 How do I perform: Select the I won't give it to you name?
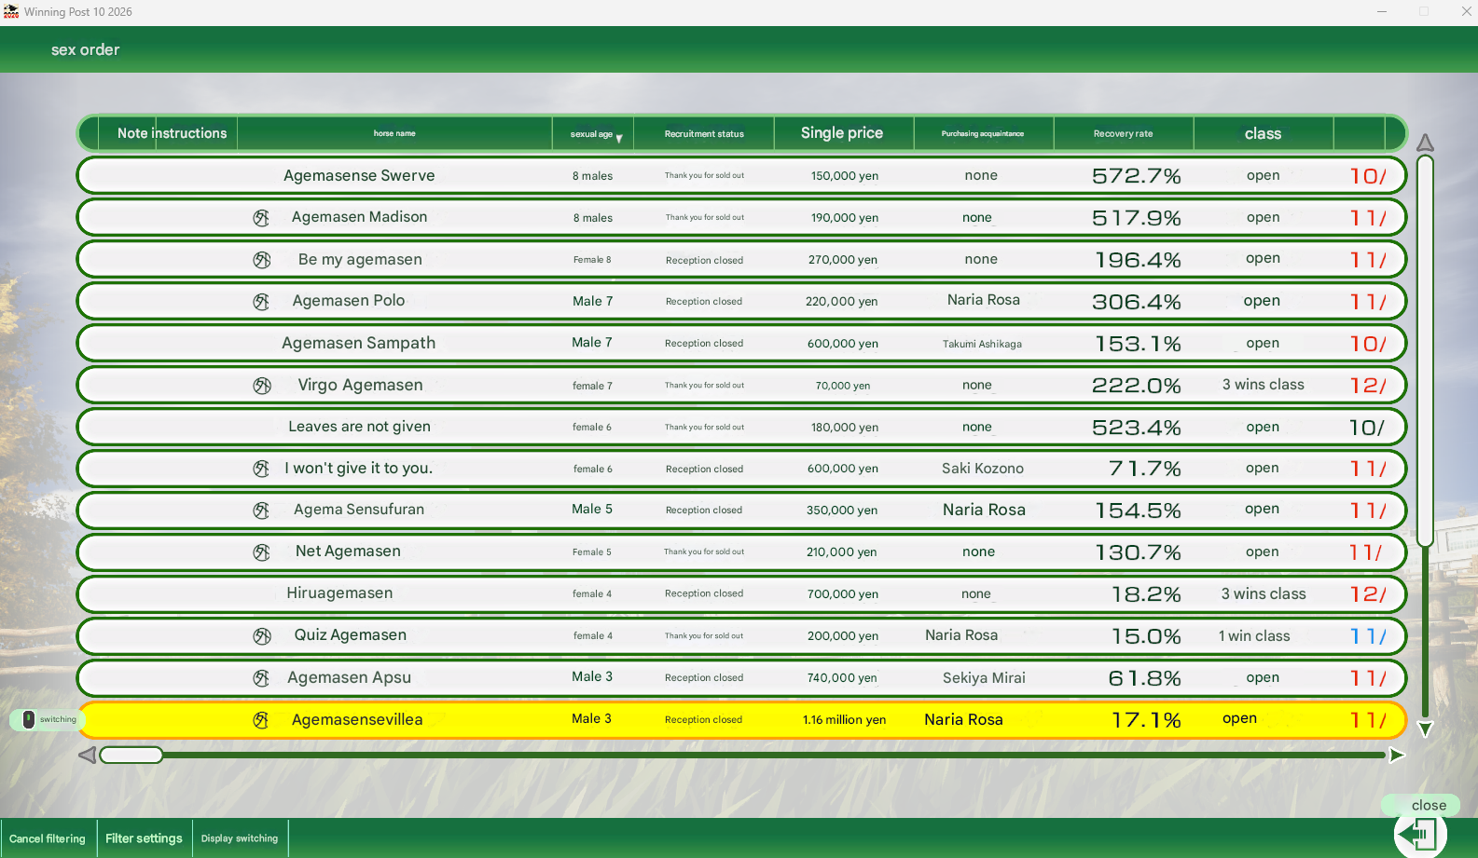pos(359,469)
